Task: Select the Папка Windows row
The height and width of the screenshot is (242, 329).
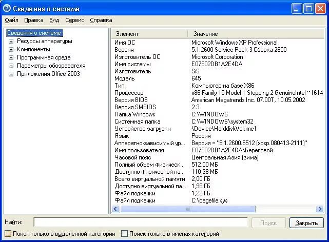Action: click(x=218, y=114)
